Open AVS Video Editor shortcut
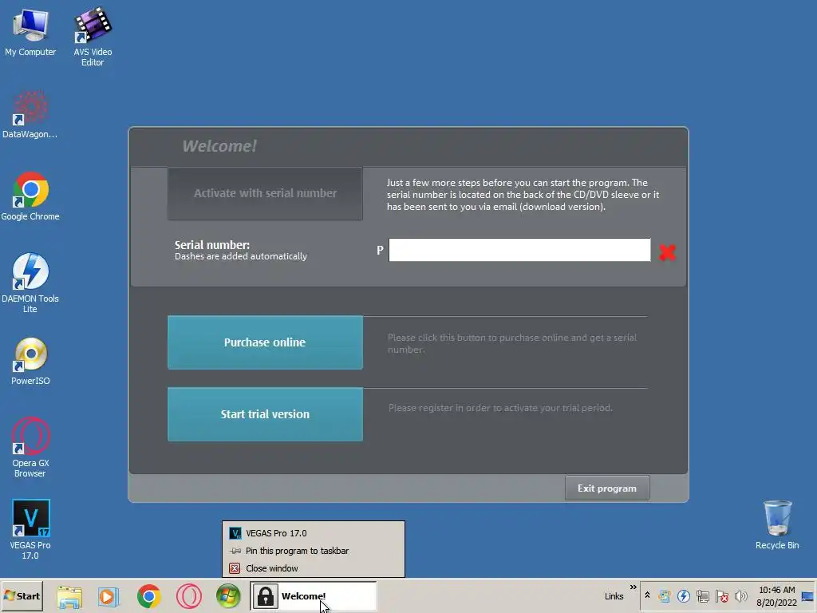Screen dimensions: 817x613 click(93, 37)
